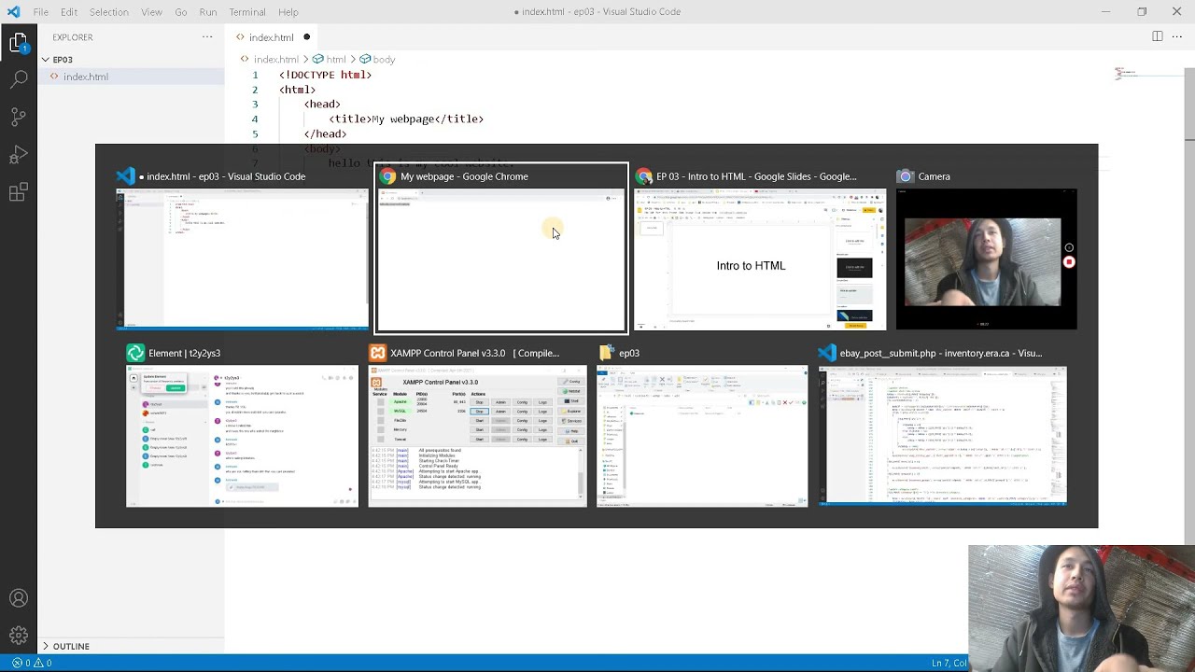The height and width of the screenshot is (672, 1195).
Task: Open the Run and Debug view
Action: (x=19, y=155)
